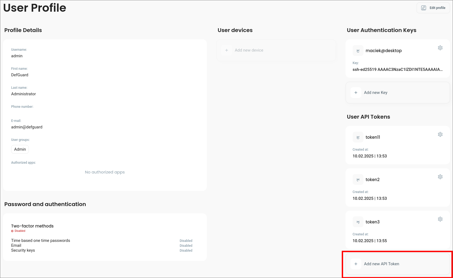Click the avatar icon beside maciek@desktop
The width and height of the screenshot is (453, 278).
358,51
